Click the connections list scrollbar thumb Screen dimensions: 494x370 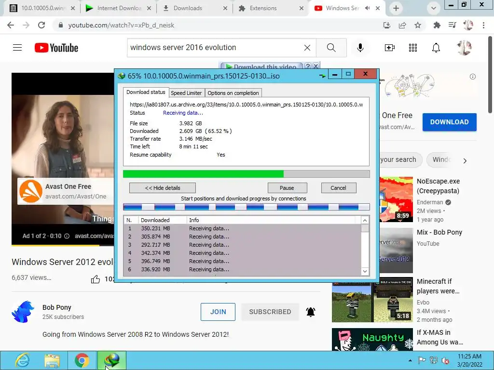[365, 228]
